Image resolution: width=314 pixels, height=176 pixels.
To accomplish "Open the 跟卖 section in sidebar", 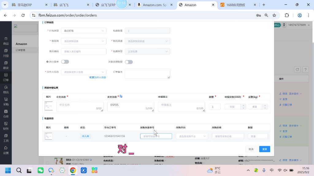I will pos(6,65).
